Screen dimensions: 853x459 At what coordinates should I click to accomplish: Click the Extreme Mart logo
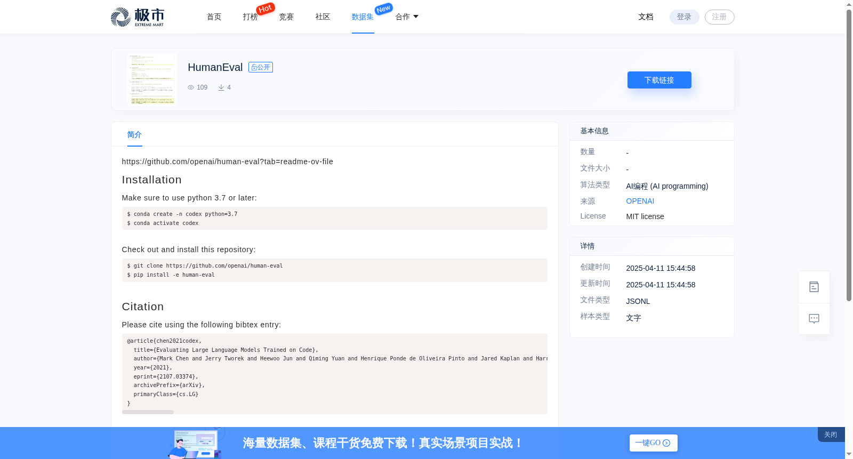[x=138, y=17]
